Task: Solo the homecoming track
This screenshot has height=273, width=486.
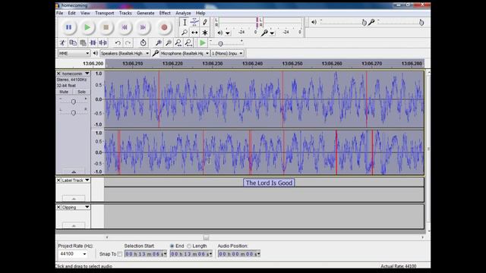Action: click(x=81, y=92)
